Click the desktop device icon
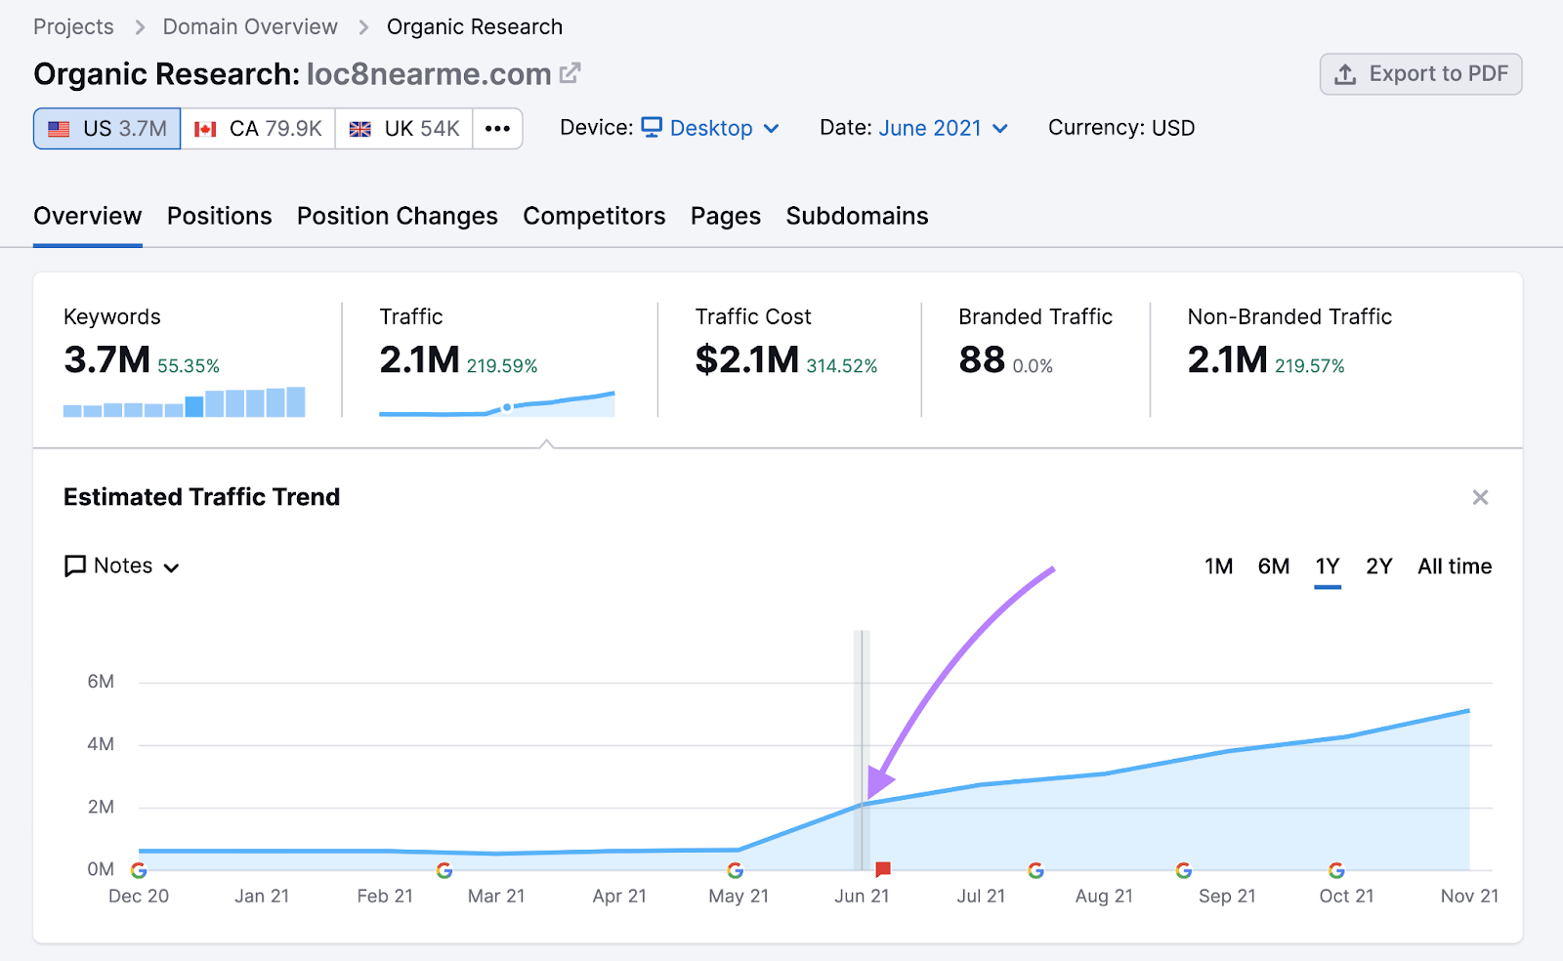Viewport: 1563px width, 961px height. pos(652,127)
